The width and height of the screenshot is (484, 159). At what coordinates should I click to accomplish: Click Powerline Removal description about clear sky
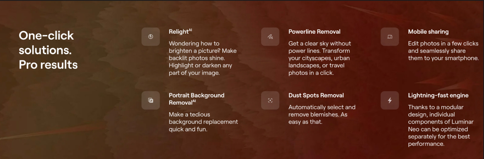[320, 58]
